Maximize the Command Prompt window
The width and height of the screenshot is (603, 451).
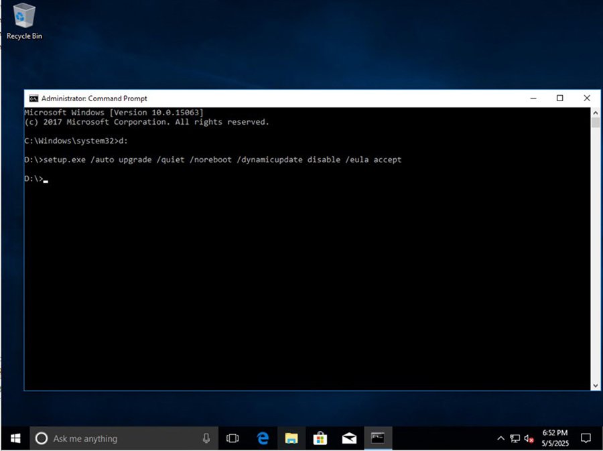click(559, 99)
